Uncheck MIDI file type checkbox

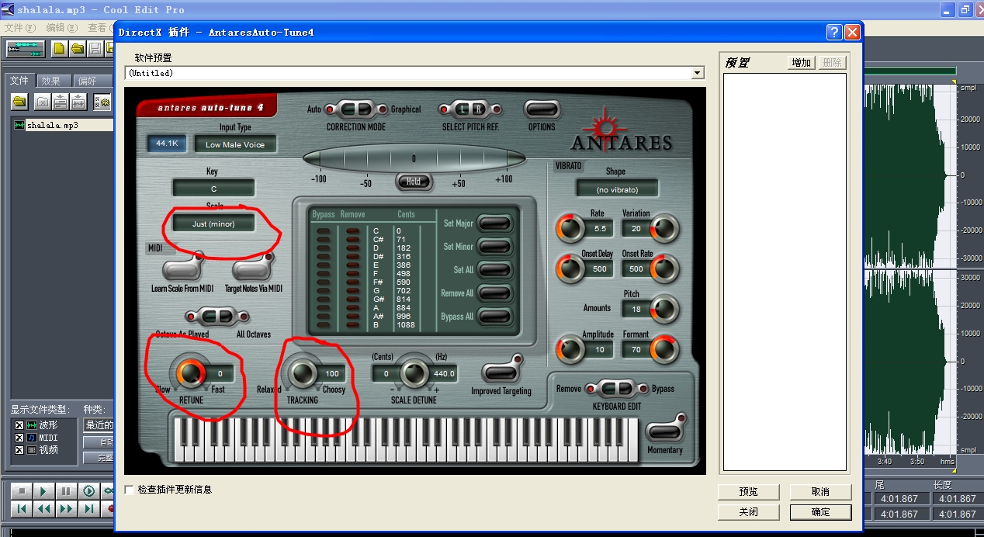point(19,438)
